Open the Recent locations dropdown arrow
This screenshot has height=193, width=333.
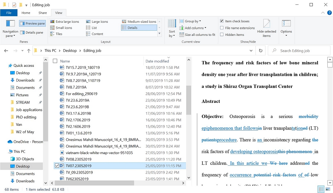click(x=22, y=51)
